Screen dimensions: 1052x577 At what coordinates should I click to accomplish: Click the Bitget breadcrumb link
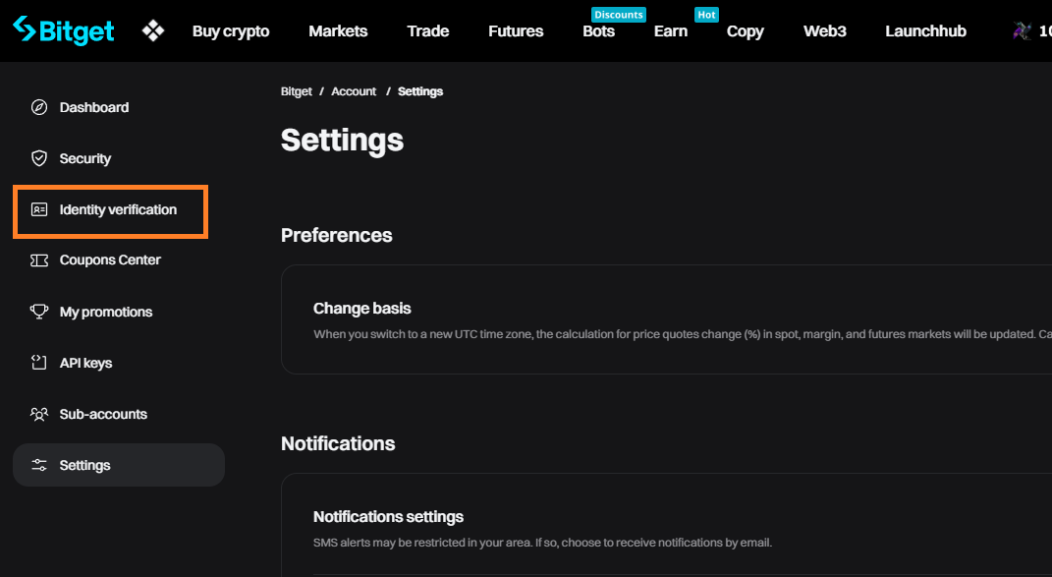297,91
